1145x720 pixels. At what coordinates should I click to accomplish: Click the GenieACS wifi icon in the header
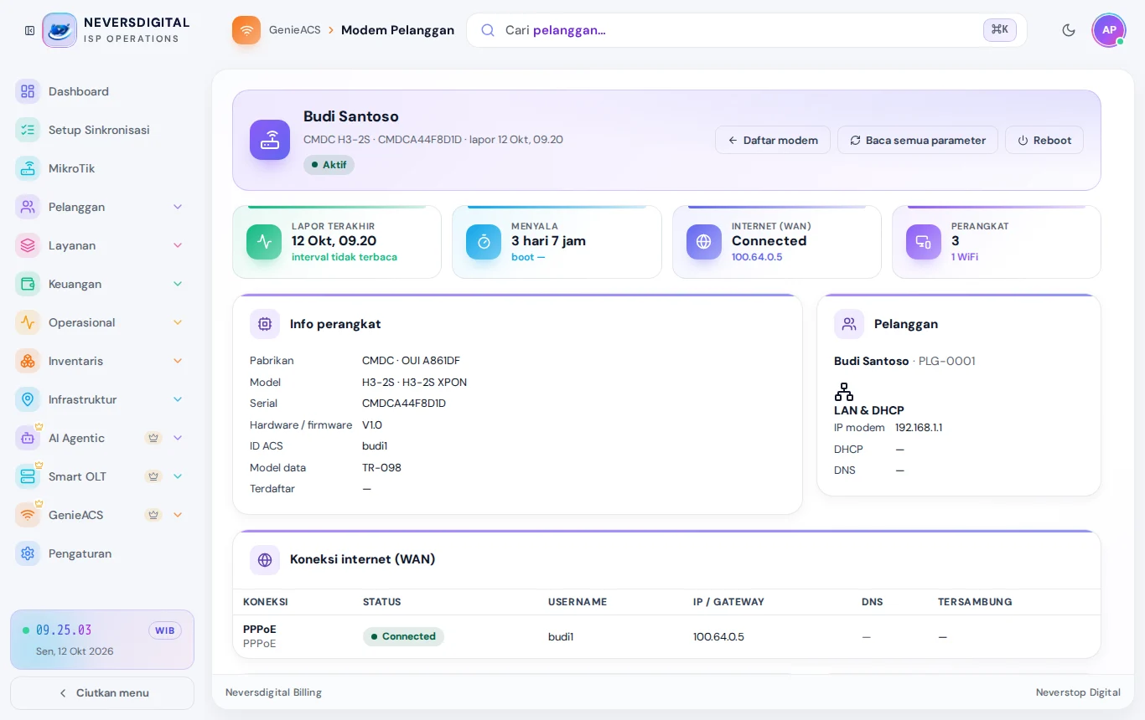246,30
